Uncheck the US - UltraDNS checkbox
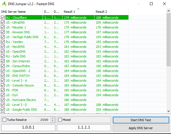Screen dimensions: 171x134 click(3, 22)
